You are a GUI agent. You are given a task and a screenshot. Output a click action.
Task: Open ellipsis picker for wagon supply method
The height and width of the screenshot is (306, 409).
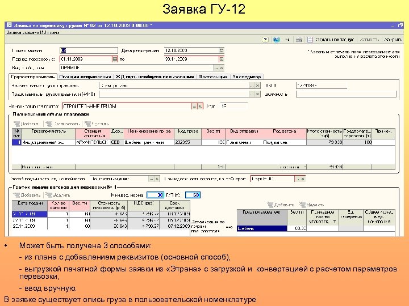[x=151, y=179]
